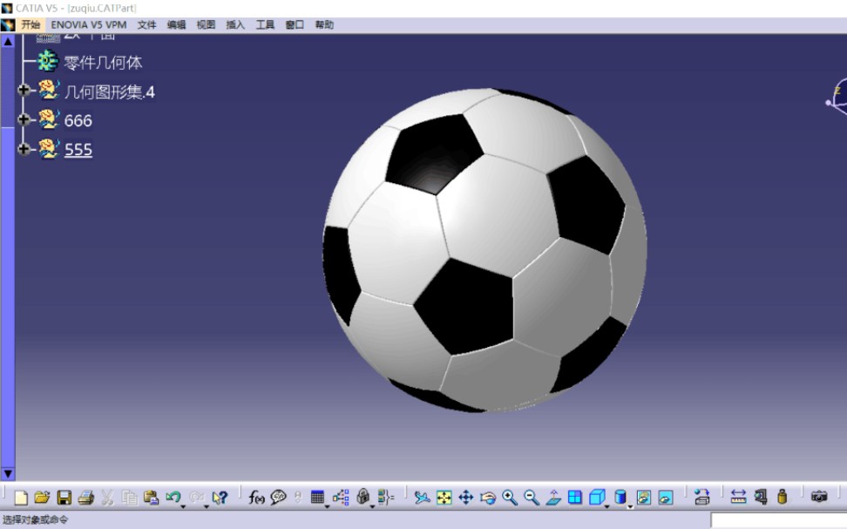847x529 pixels.
Task: Select 零件几何体 in the tree
Action: 103,63
